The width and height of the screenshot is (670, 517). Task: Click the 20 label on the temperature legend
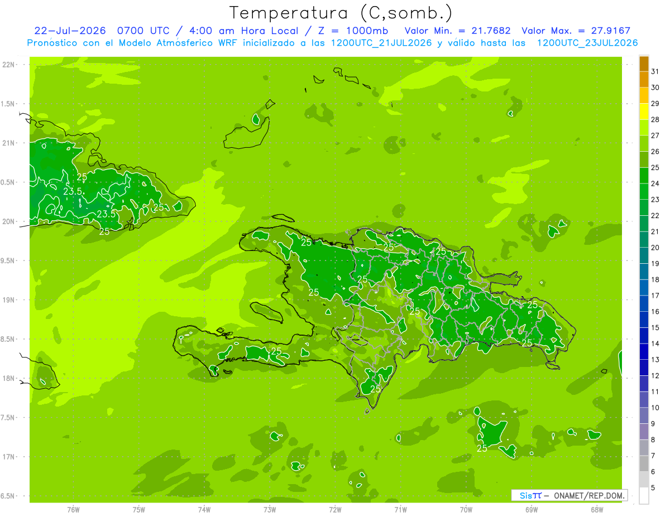pyautogui.click(x=655, y=248)
